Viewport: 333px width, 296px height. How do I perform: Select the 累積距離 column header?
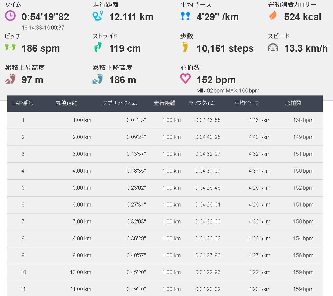pos(66,103)
